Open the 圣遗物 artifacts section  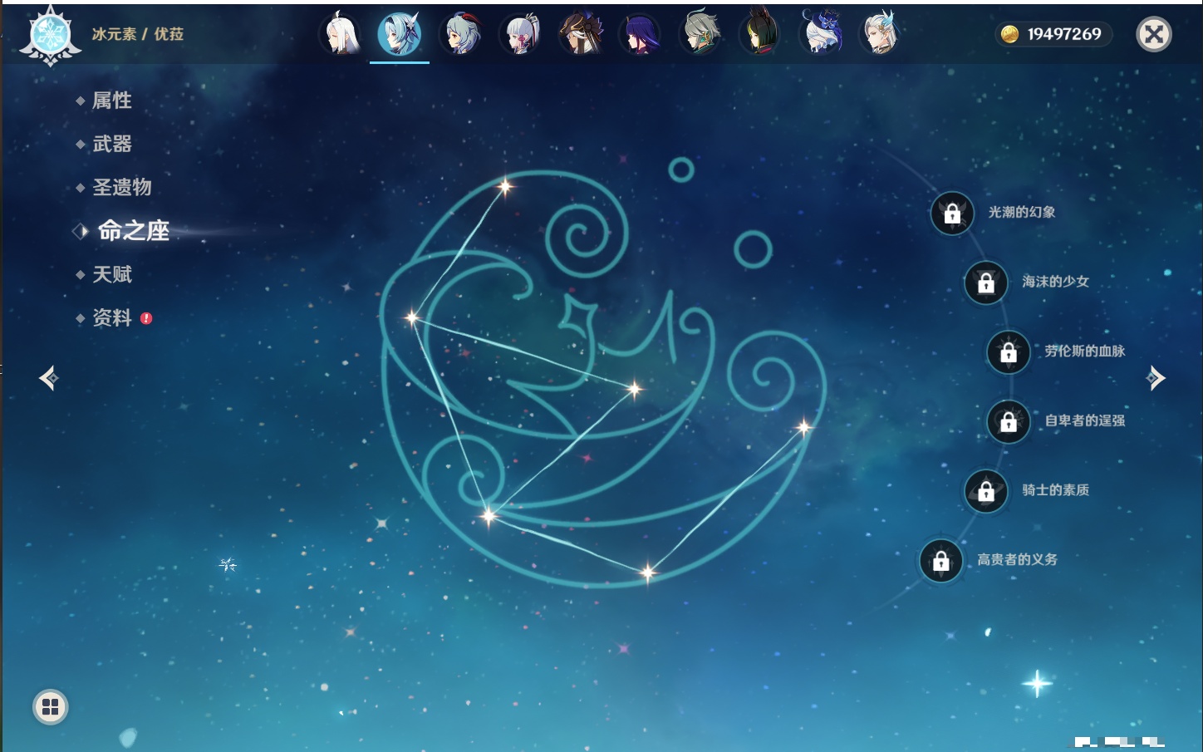(122, 187)
